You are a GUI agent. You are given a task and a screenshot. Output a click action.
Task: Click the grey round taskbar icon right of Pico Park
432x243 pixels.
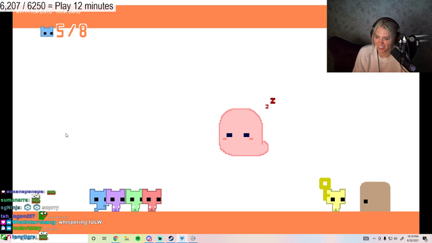click(193, 238)
